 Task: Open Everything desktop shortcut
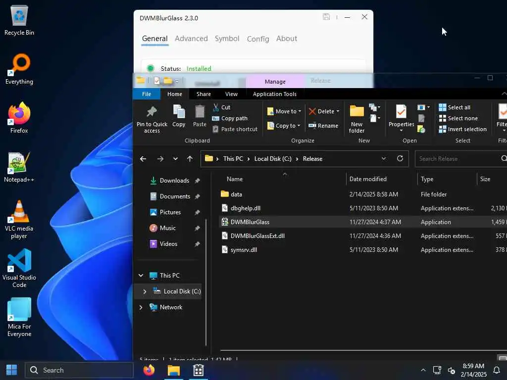pos(19,69)
